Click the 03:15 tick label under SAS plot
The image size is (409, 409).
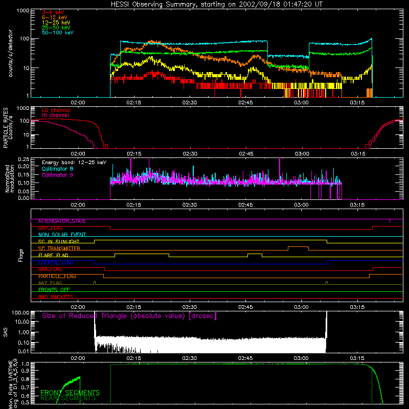[357, 358]
